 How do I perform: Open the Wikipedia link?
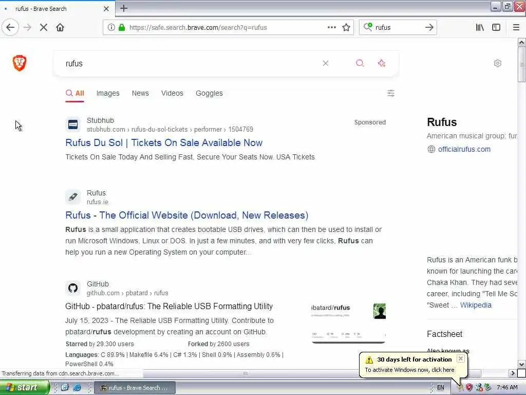click(x=475, y=305)
